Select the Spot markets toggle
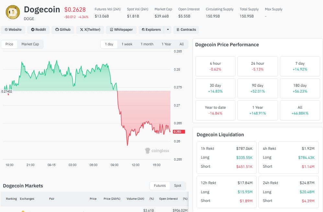Image resolution: width=323 pixels, height=212 pixels. 178,186
